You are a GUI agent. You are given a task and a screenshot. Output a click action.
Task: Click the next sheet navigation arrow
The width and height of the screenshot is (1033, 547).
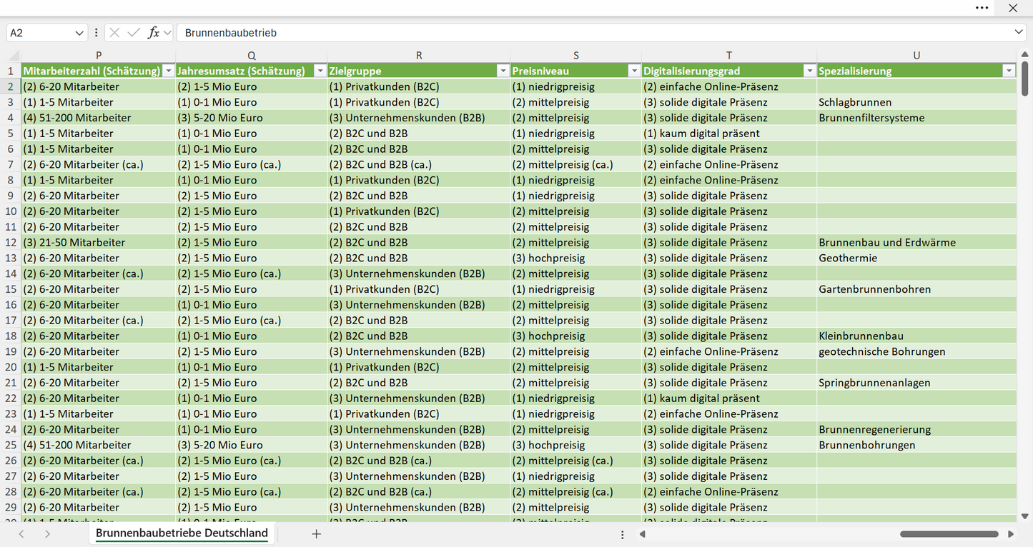pyautogui.click(x=47, y=534)
